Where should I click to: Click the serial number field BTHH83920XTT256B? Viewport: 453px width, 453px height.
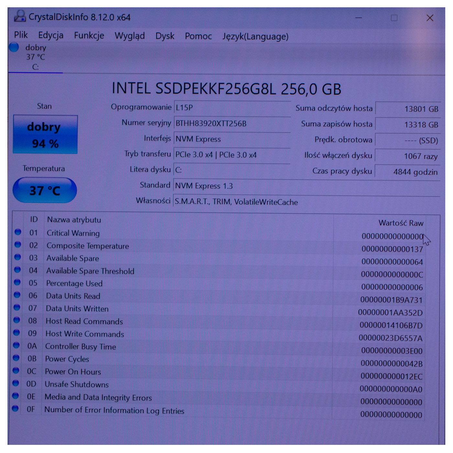tap(232, 123)
